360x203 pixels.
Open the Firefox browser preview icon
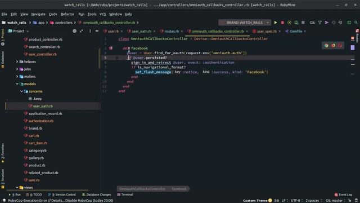(333, 46)
